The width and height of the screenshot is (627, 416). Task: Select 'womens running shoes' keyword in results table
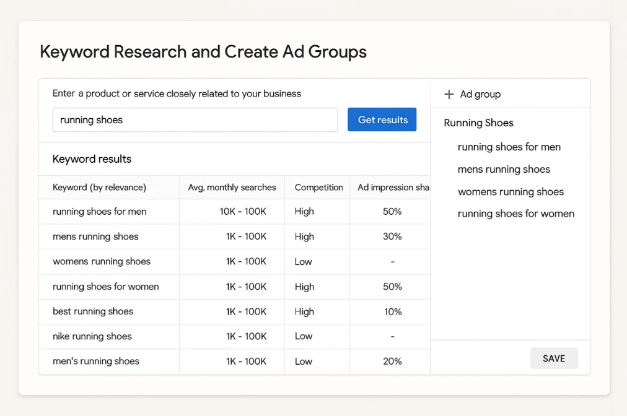[102, 261]
